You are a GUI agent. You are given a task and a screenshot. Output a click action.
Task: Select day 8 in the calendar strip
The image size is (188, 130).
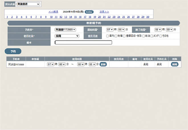41,17
